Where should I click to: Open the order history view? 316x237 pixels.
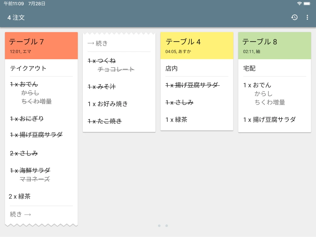(294, 18)
